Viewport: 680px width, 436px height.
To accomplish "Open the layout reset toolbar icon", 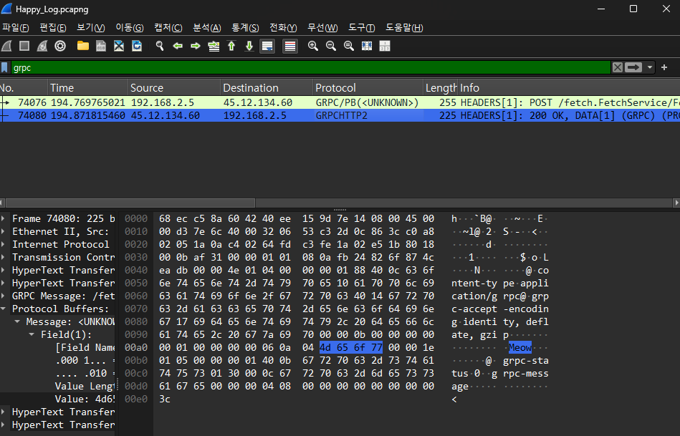I will click(x=385, y=46).
